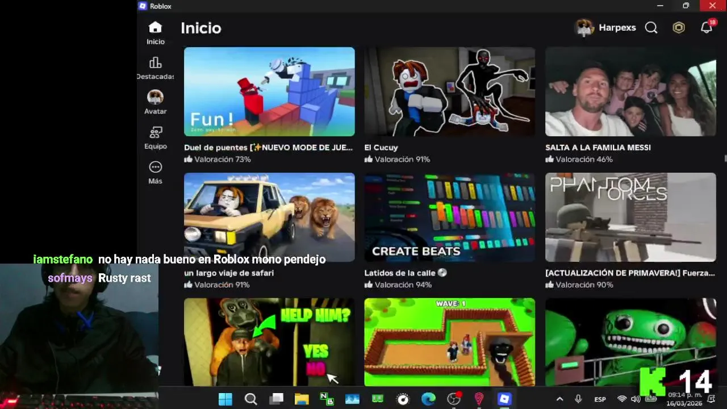This screenshot has height=409, width=727.
Task: Open the green maze Wave 1 game thumbnail
Action: (x=449, y=342)
